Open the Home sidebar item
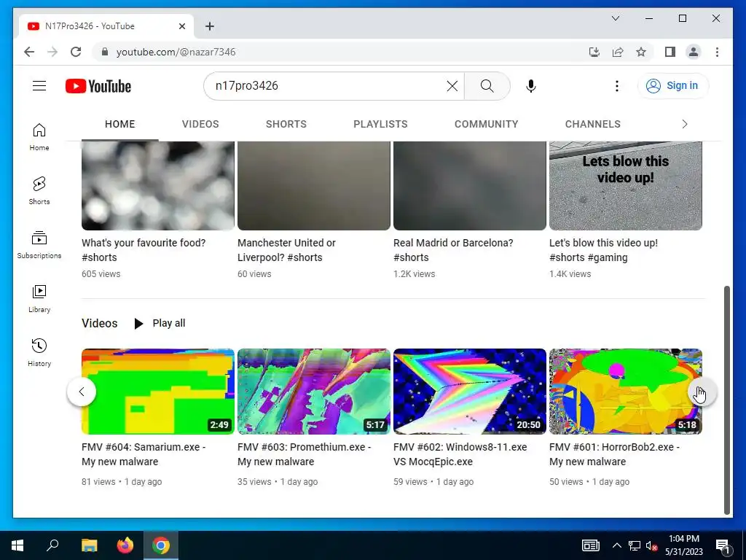 click(x=39, y=137)
